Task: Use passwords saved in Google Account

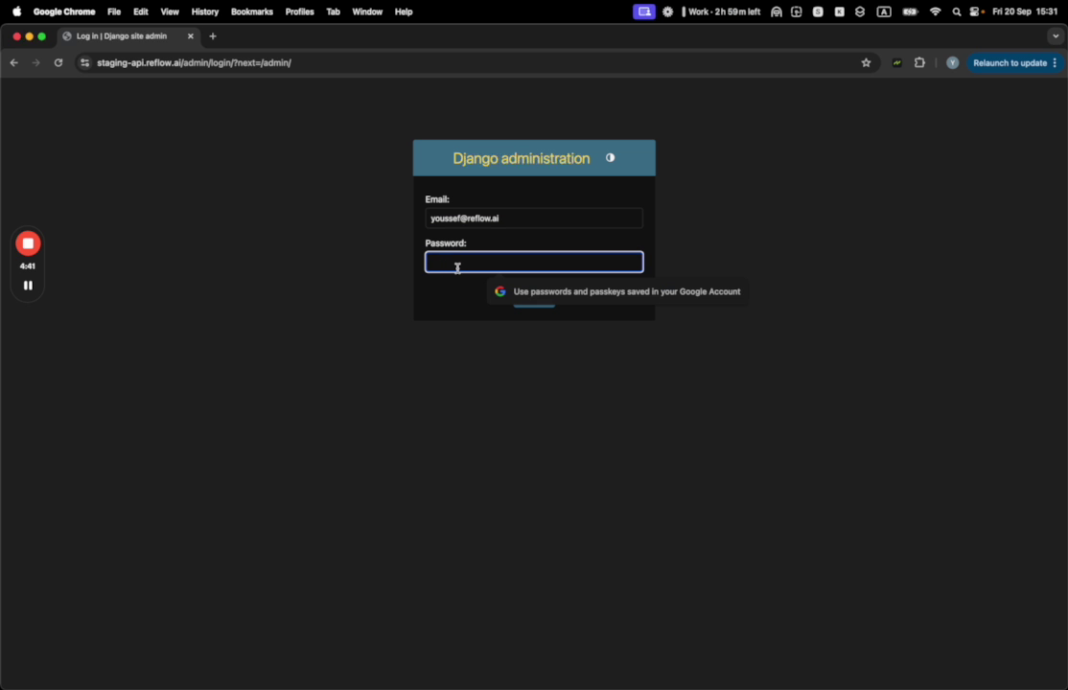Action: [x=617, y=291]
